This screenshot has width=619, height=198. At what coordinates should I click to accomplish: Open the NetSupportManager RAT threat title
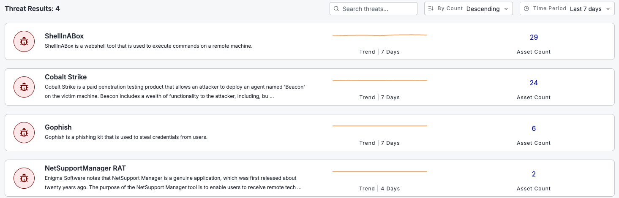click(x=85, y=168)
